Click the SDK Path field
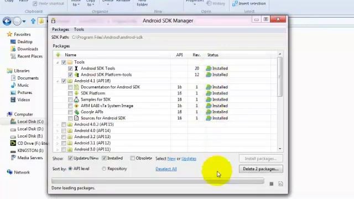354x199 pixels. point(107,37)
